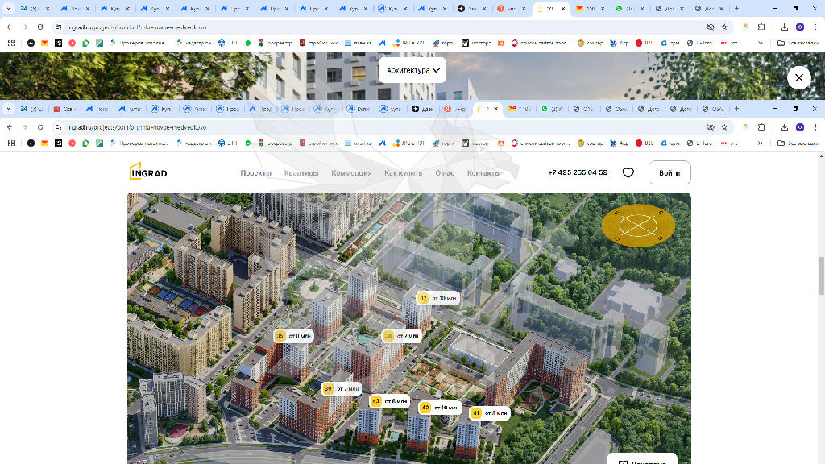The width and height of the screenshot is (825, 464).
Task: Open the front window extensions puzzle icon
Action: [761, 127]
